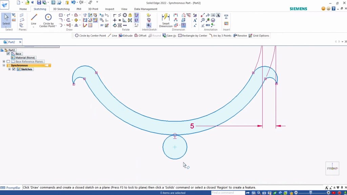Switch to the Home ribbon tab
Viewport: 347px width, 195px height.
[23, 9]
